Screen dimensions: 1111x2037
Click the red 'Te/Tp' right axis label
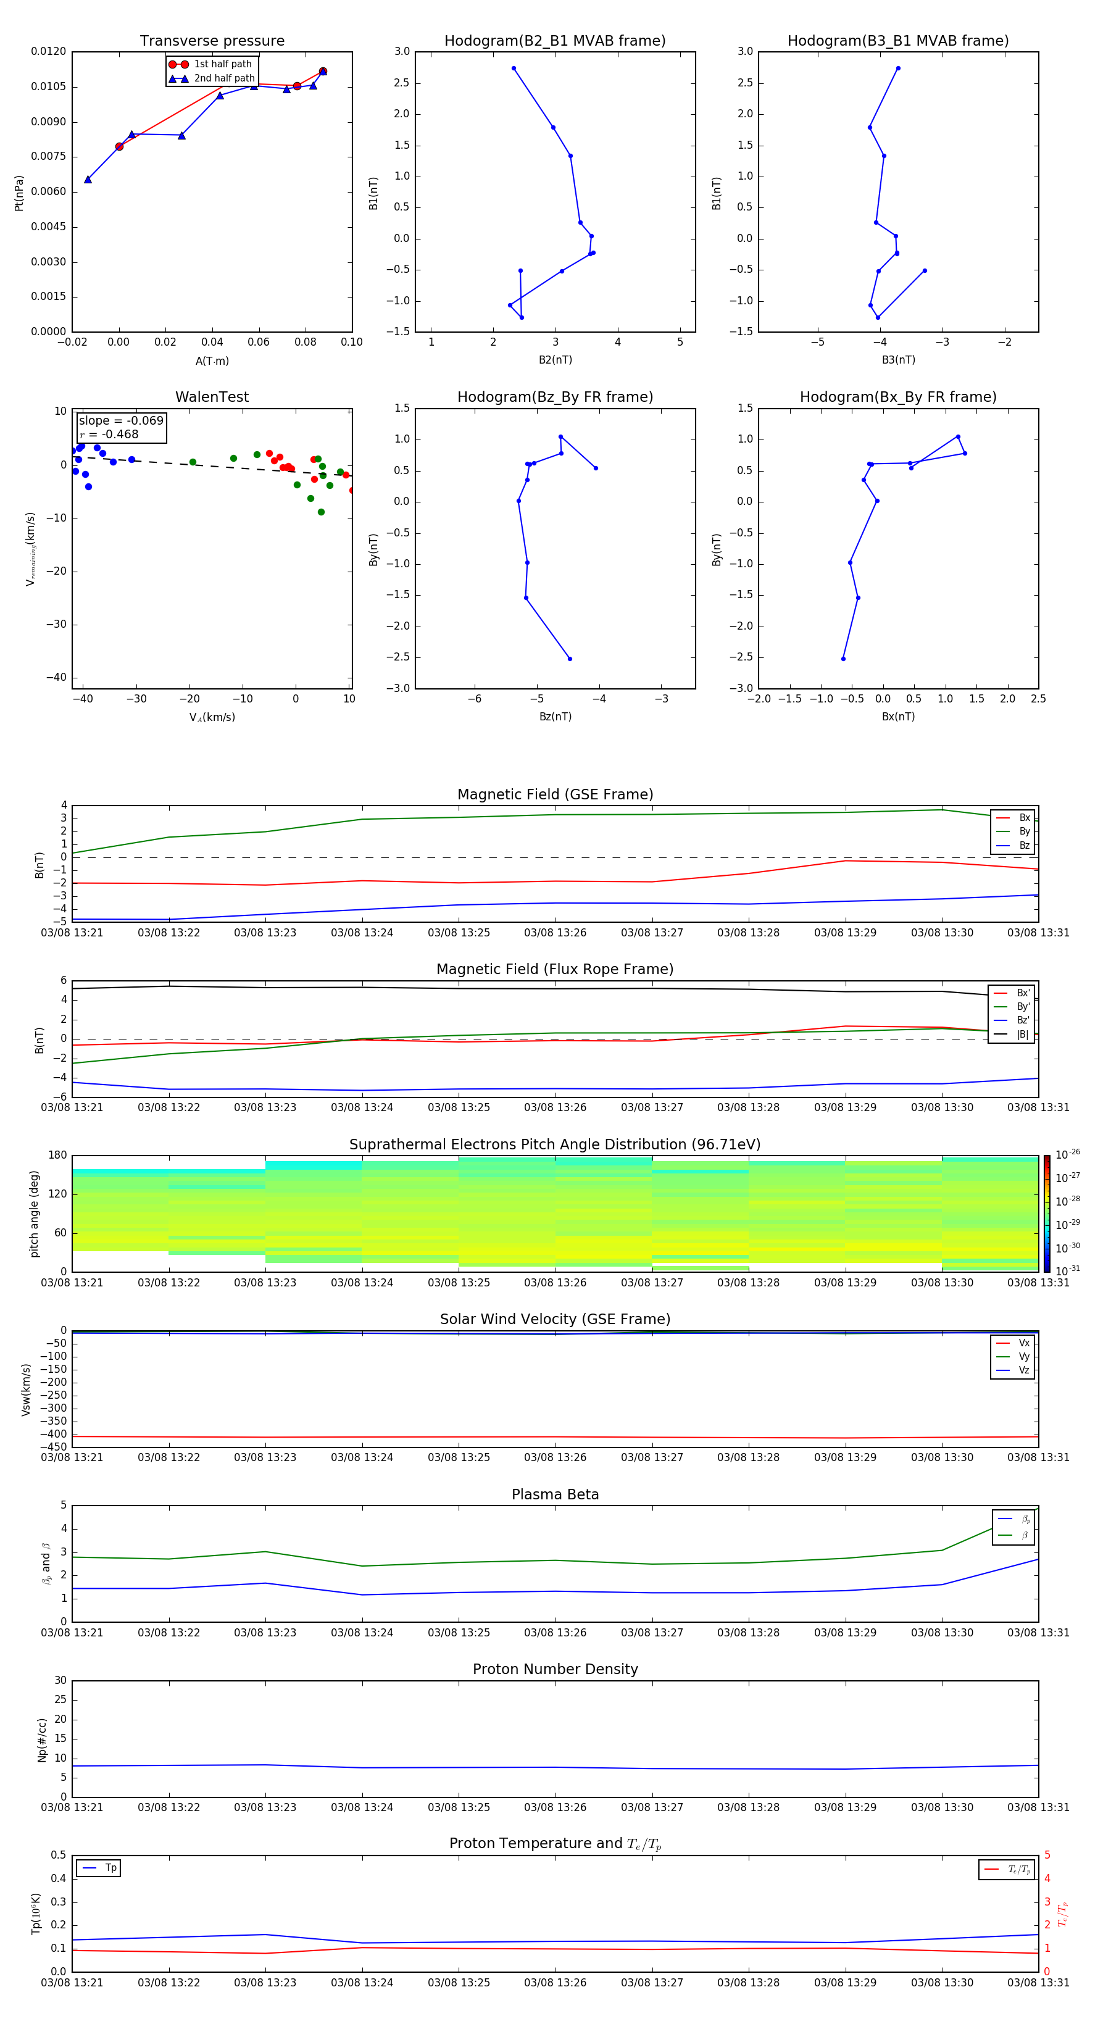pos(1063,1914)
